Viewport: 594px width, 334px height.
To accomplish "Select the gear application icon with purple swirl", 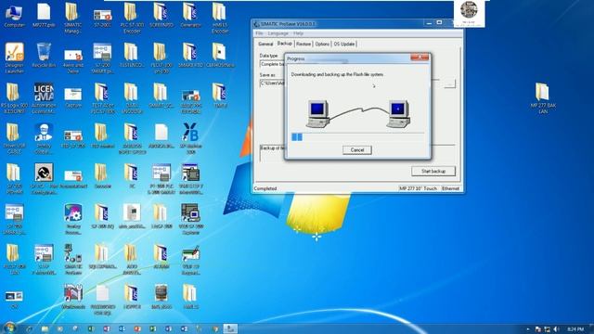I will pyautogui.click(x=72, y=219).
